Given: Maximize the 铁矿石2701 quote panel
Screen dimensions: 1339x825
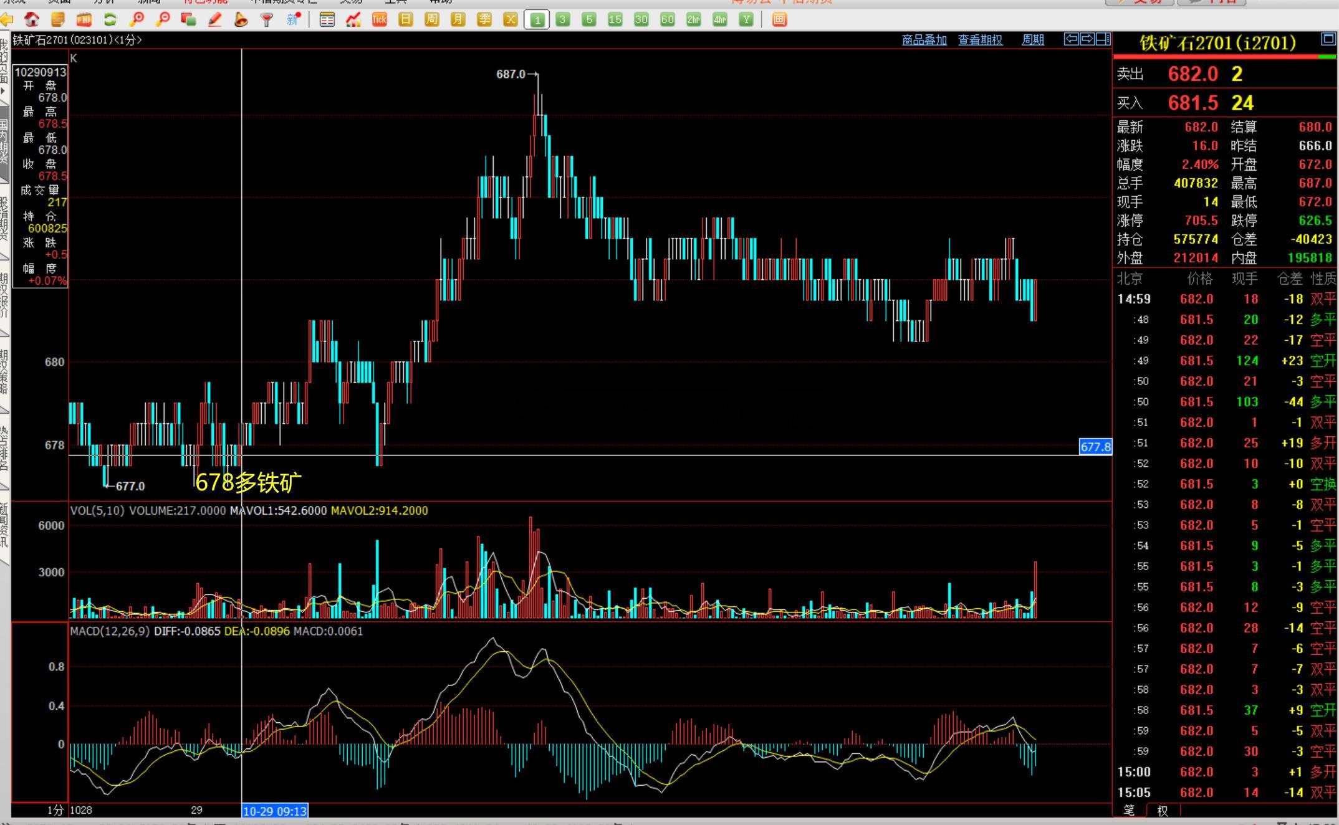Looking at the screenshot, I should (x=1328, y=40).
